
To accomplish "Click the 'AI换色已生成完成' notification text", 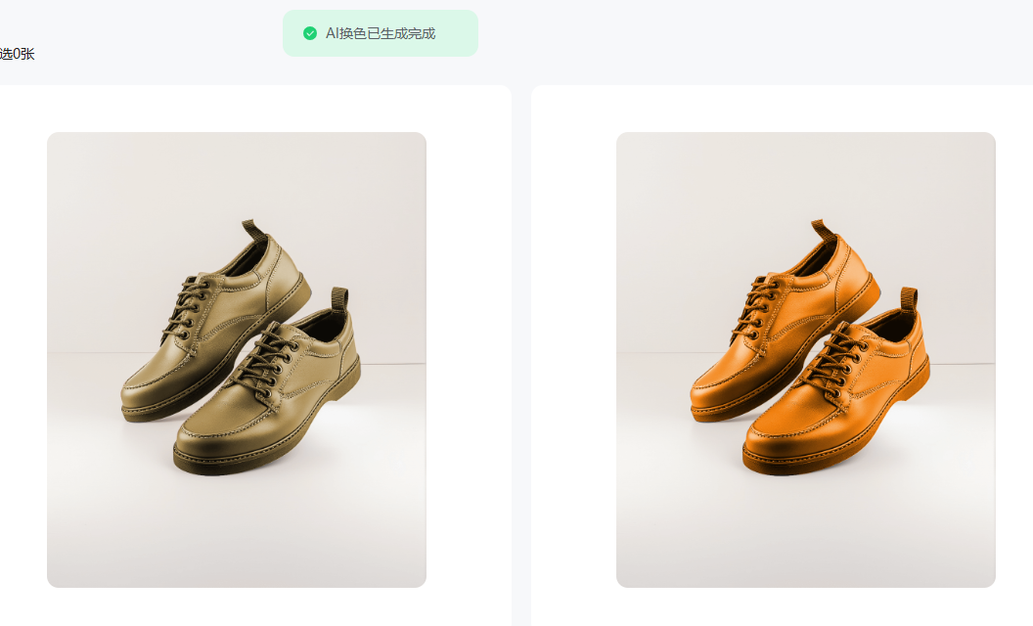I will point(381,33).
